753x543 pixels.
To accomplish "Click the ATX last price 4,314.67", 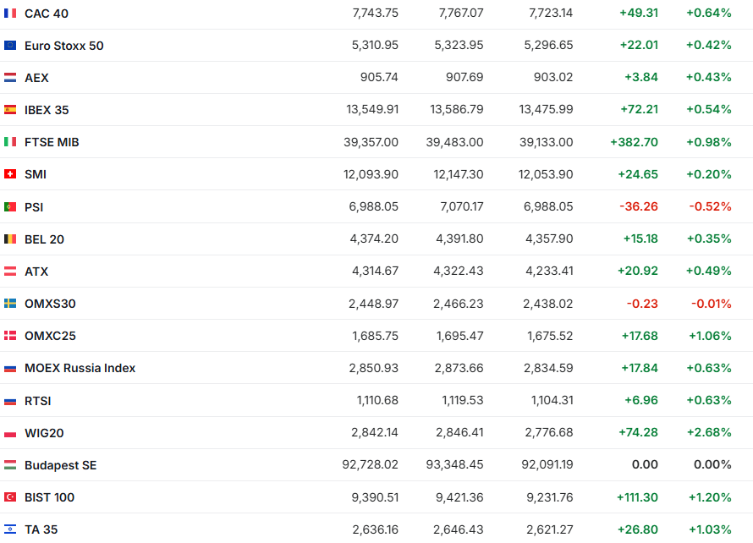I will pos(374,271).
